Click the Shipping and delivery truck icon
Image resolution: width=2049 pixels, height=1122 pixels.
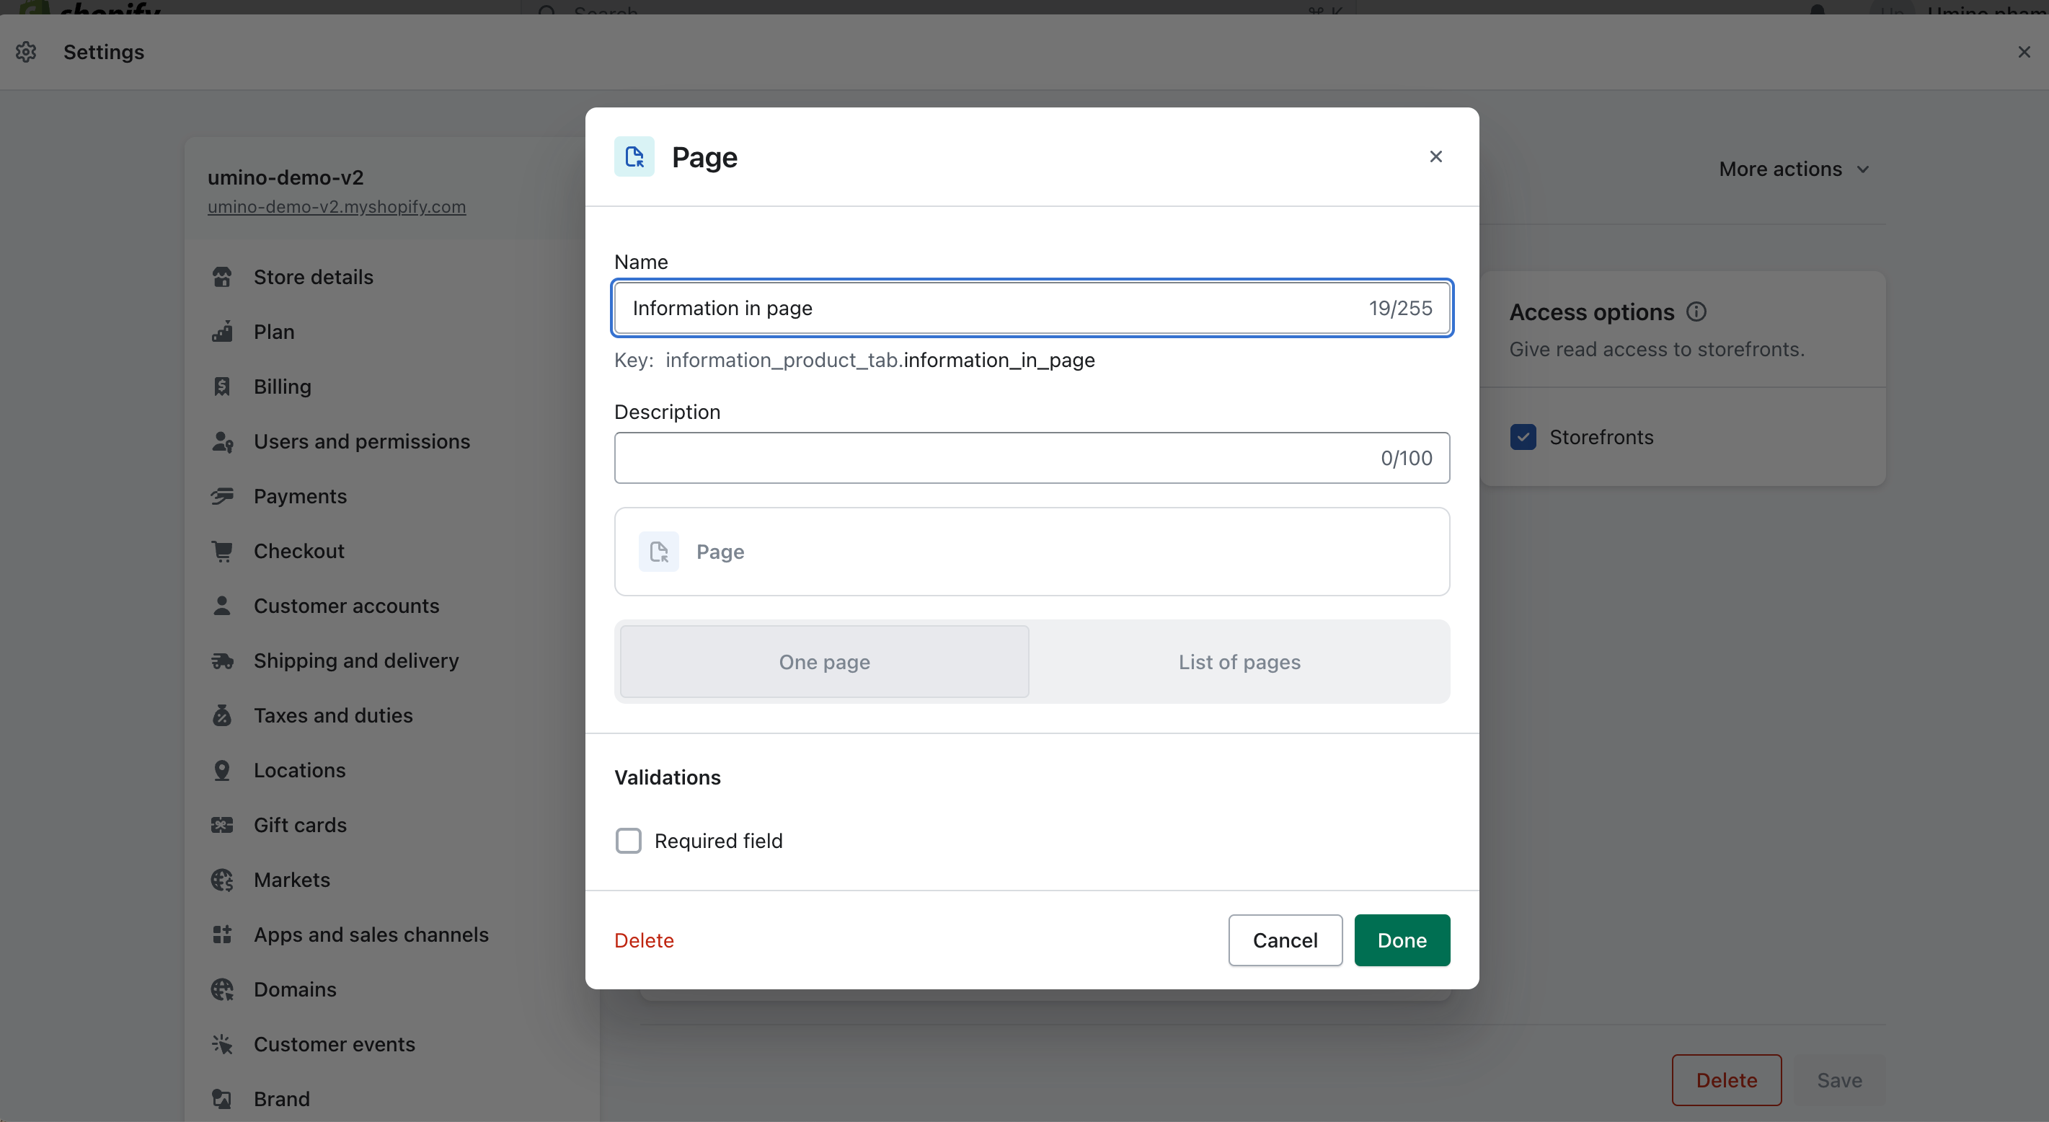point(222,661)
